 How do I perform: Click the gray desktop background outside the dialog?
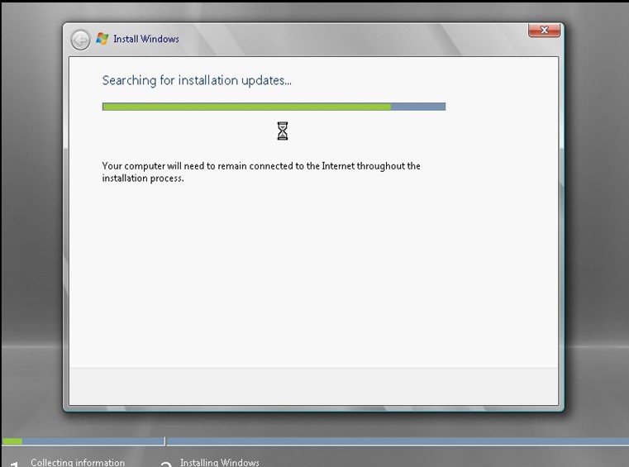(595, 248)
